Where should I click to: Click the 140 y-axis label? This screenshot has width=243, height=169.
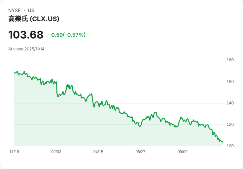(x=230, y=103)
